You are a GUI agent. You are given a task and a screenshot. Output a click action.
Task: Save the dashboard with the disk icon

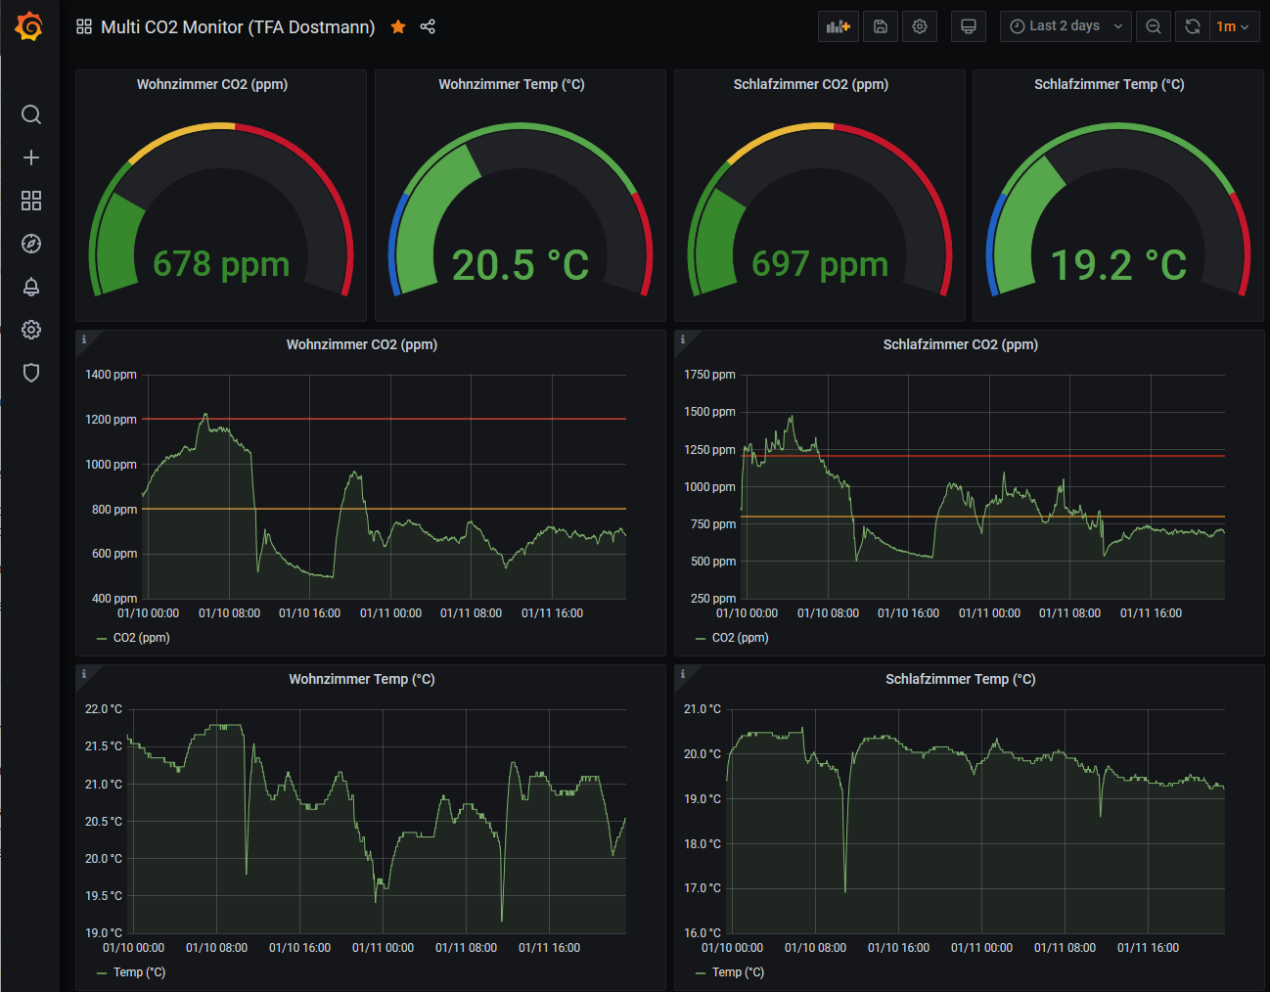[x=881, y=26]
